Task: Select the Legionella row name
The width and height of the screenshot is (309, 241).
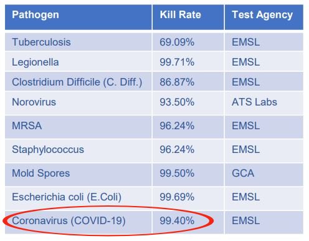Action: [36, 62]
